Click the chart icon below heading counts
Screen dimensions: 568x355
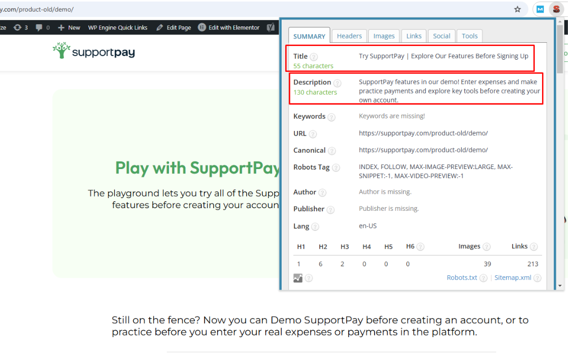click(298, 278)
